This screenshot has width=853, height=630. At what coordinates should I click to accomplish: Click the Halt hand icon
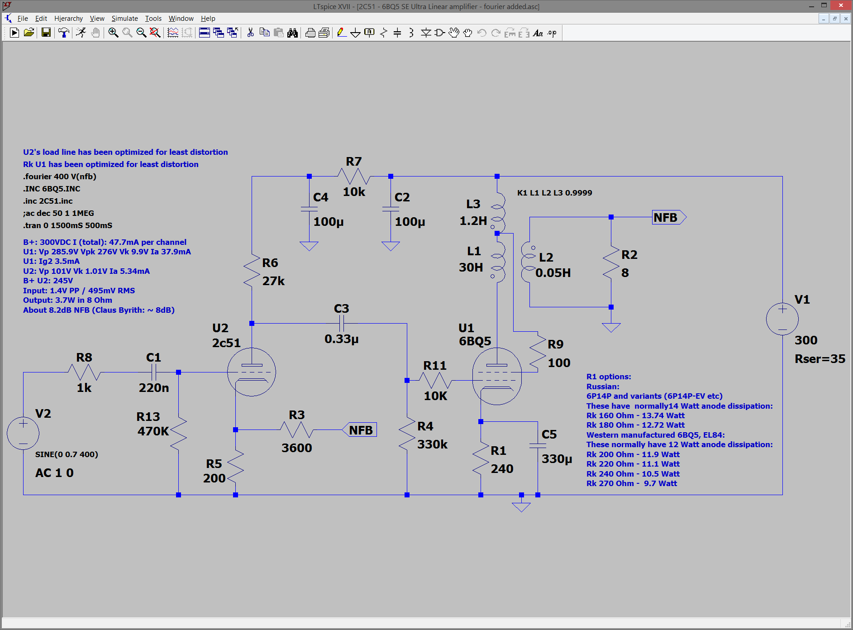[95, 33]
